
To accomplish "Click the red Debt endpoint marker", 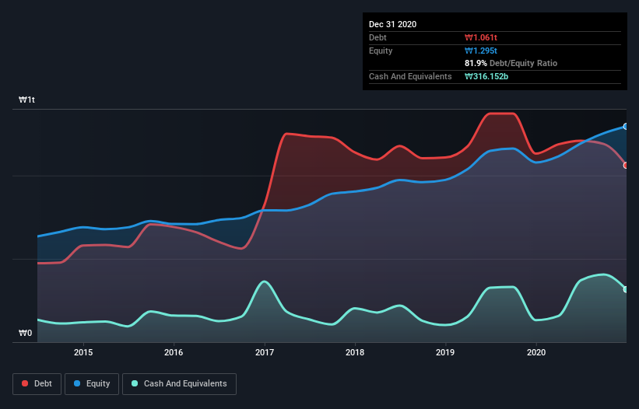I will [626, 165].
